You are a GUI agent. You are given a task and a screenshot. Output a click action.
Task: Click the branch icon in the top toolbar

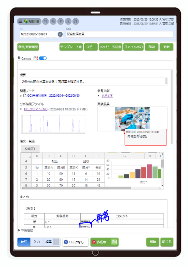click(75, 21)
